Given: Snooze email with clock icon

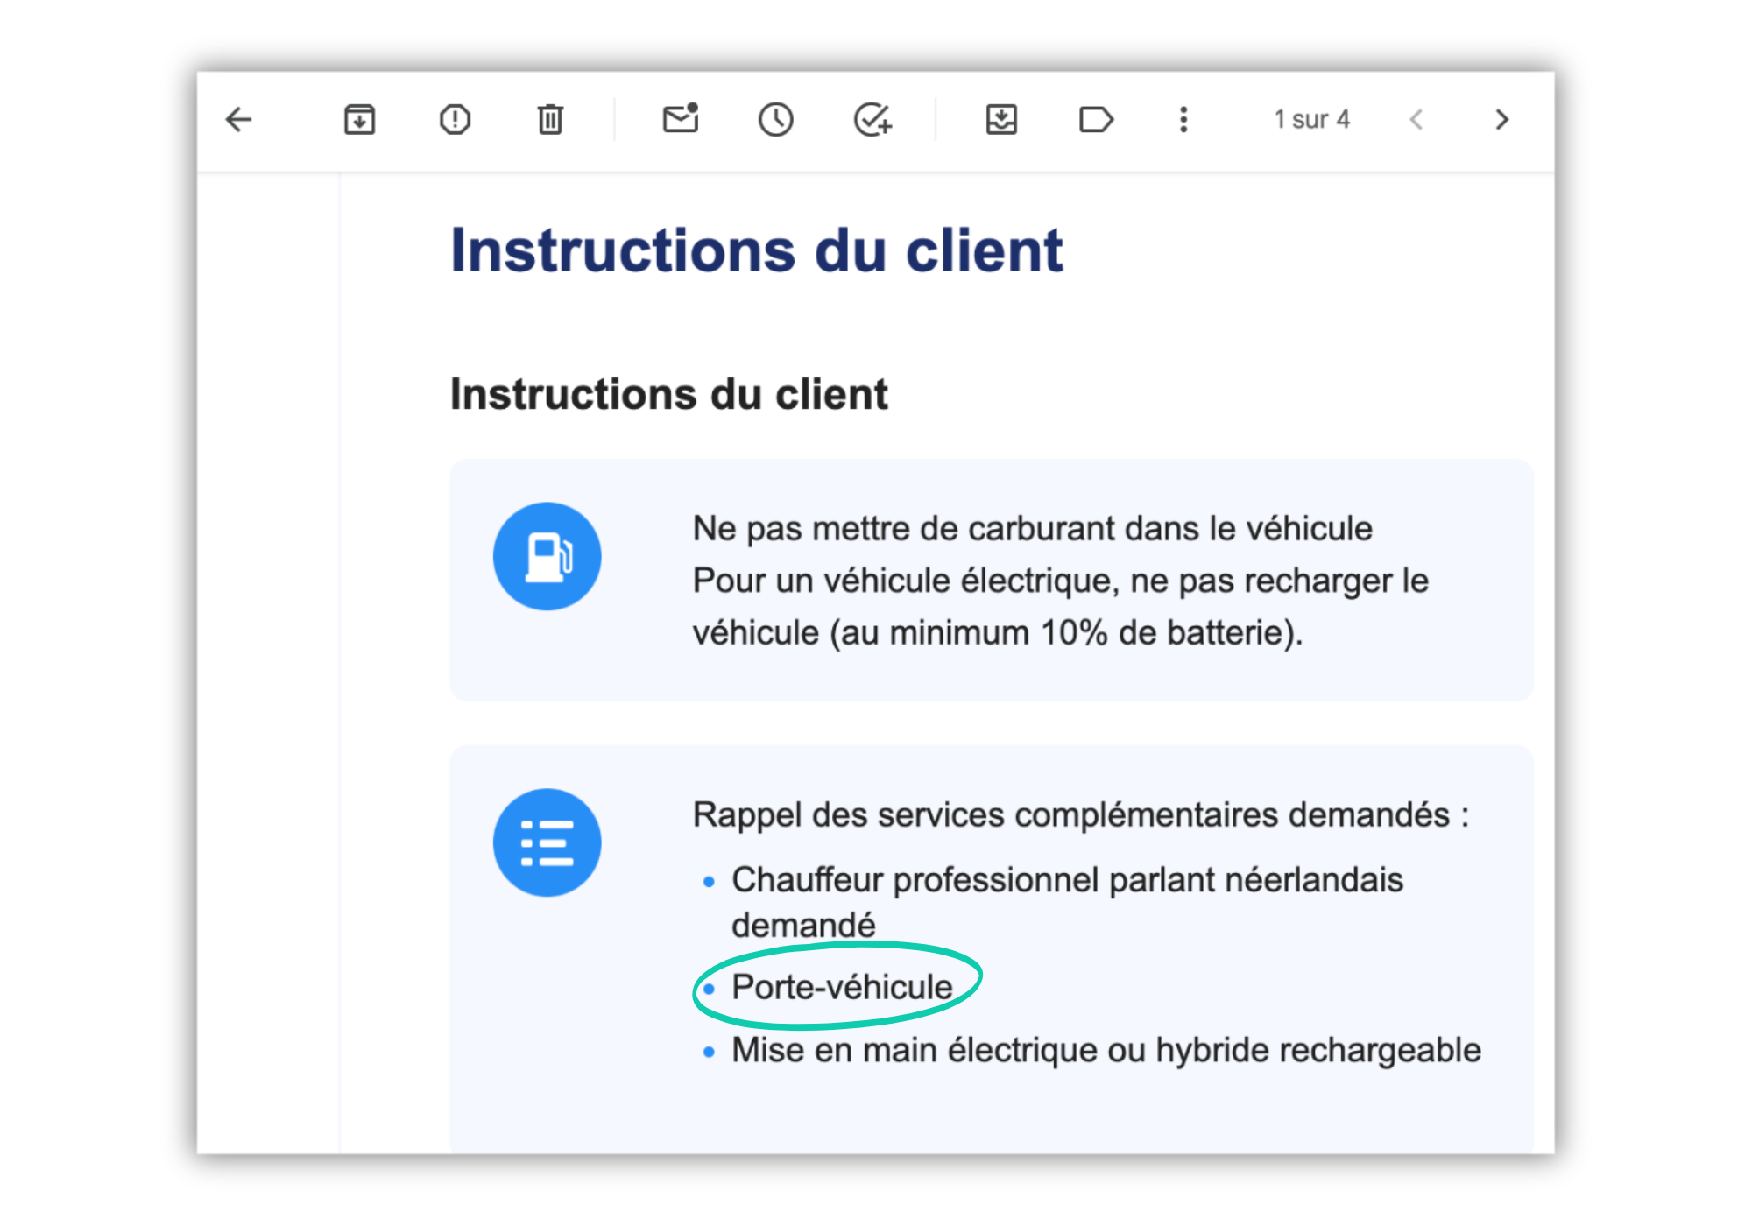Looking at the screenshot, I should click(775, 119).
